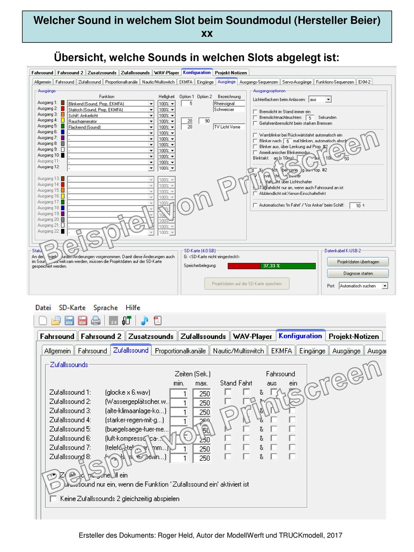Click the red floppy disk save-as icon
This screenshot has height=552, width=414.
(x=82, y=321)
